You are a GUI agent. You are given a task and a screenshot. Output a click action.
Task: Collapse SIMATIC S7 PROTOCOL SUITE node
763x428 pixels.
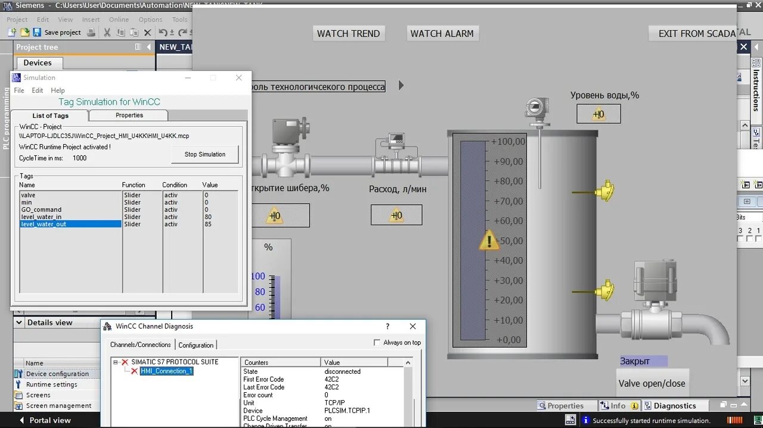116,362
